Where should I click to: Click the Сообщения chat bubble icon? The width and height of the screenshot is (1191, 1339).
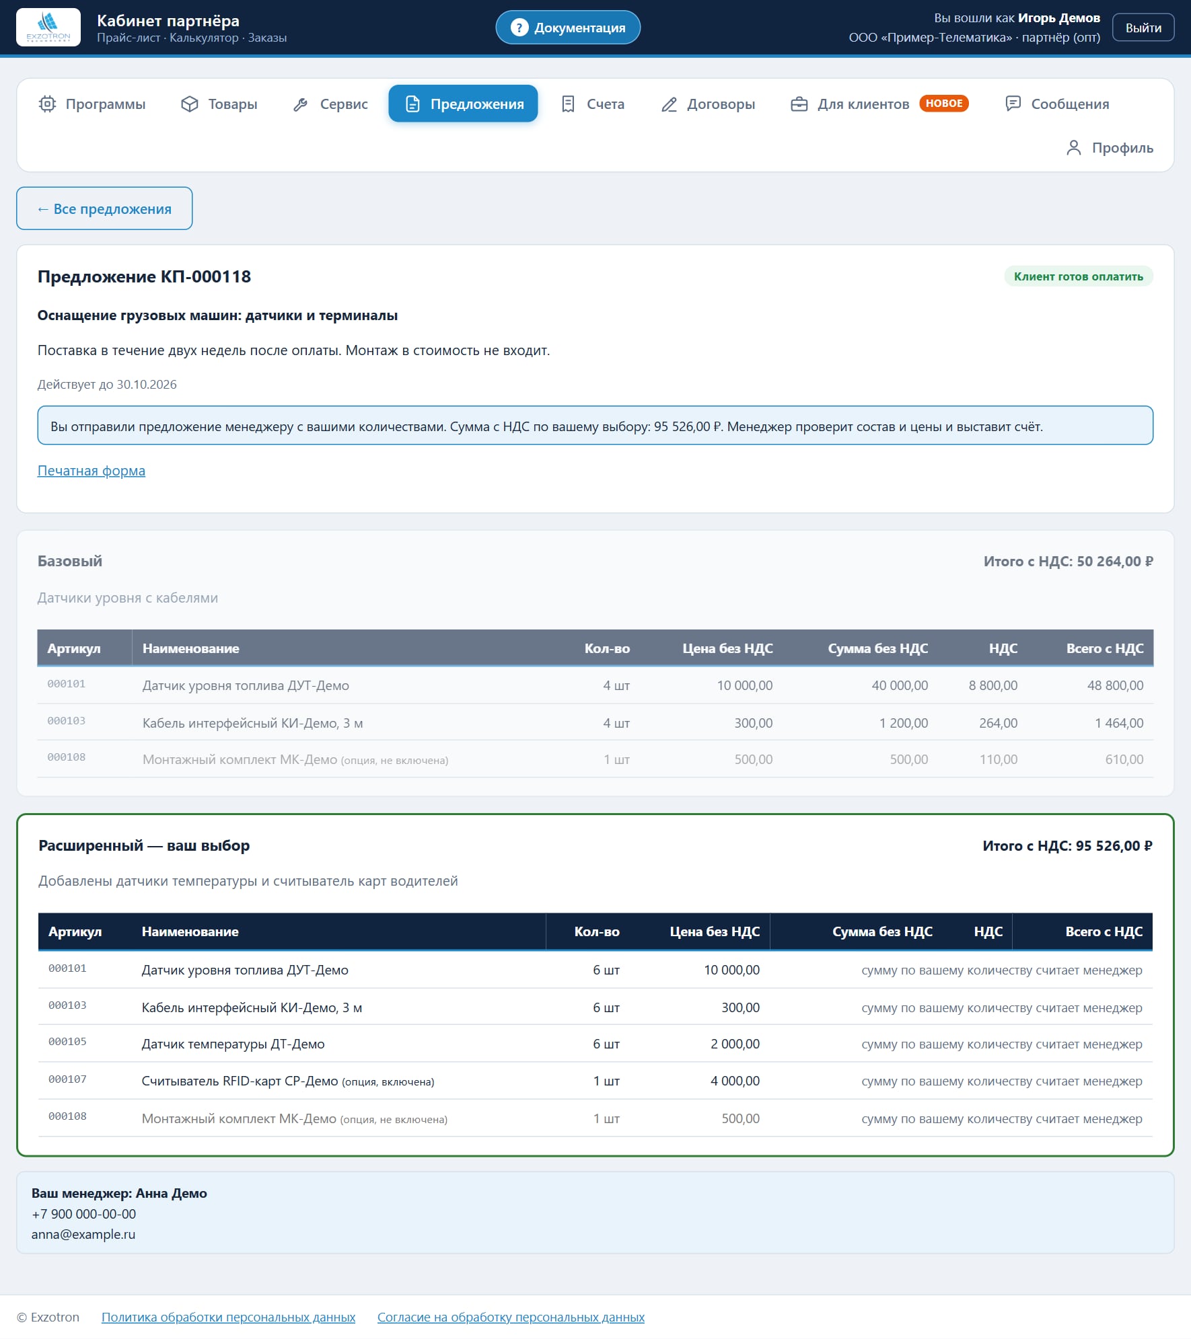click(1013, 104)
